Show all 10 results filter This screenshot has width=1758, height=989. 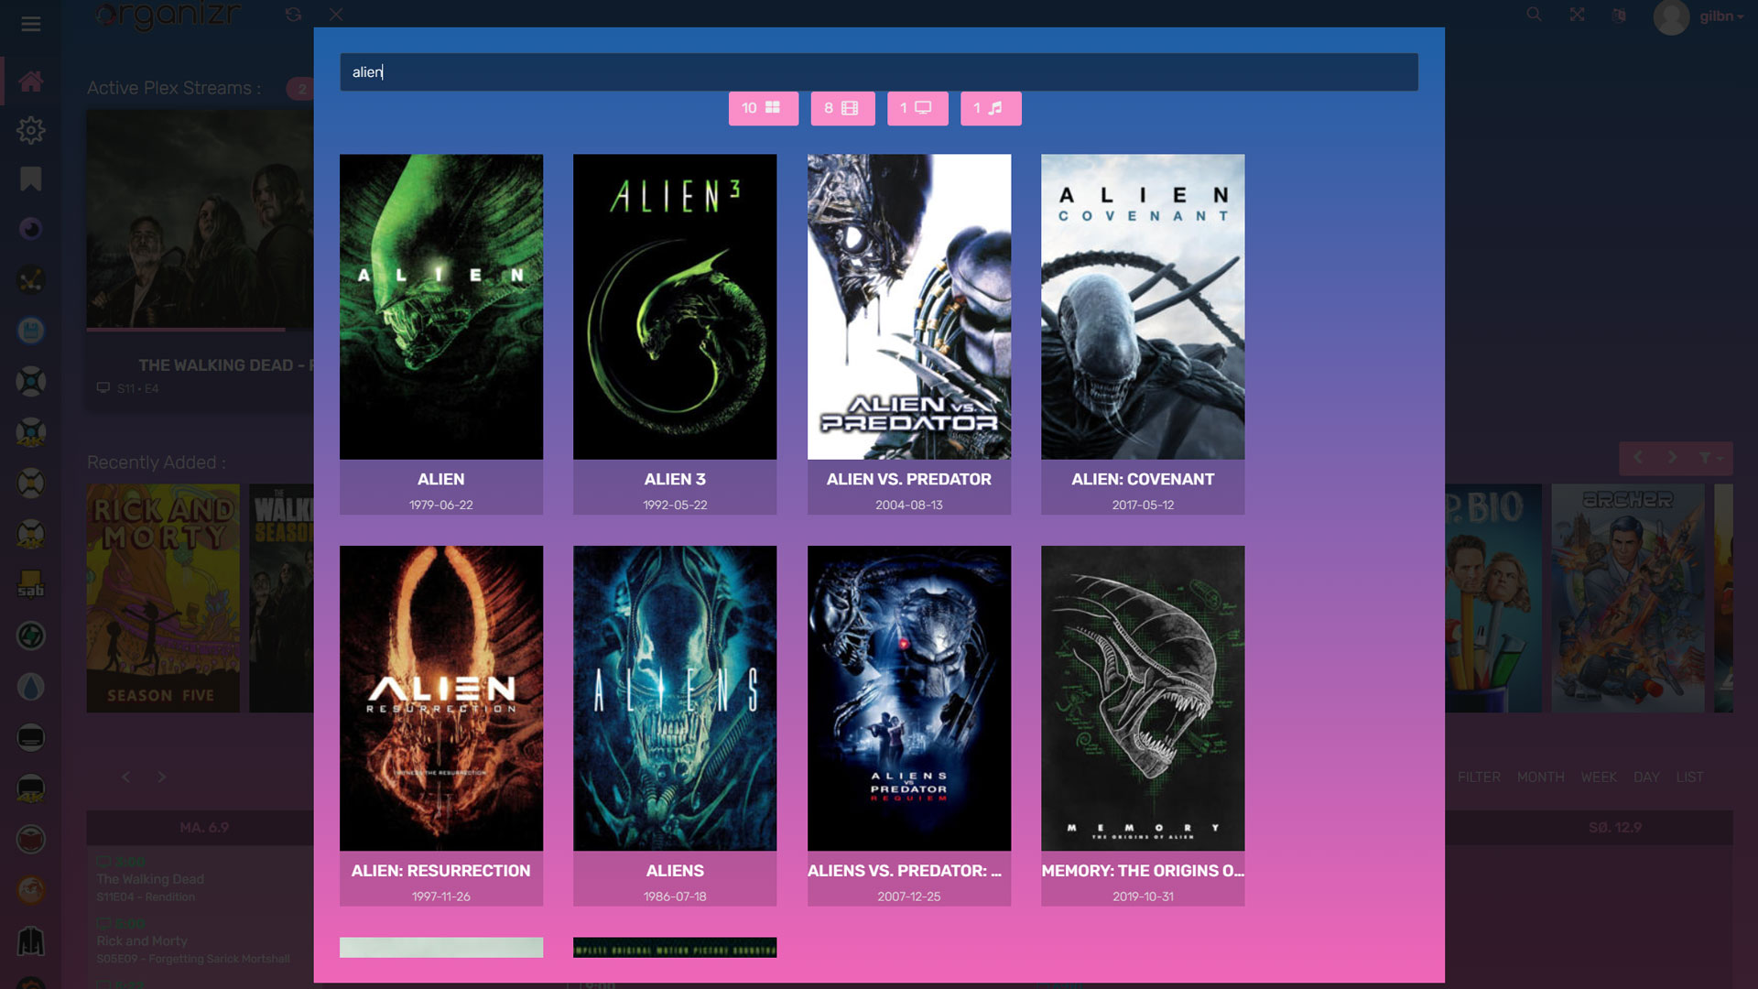click(763, 108)
